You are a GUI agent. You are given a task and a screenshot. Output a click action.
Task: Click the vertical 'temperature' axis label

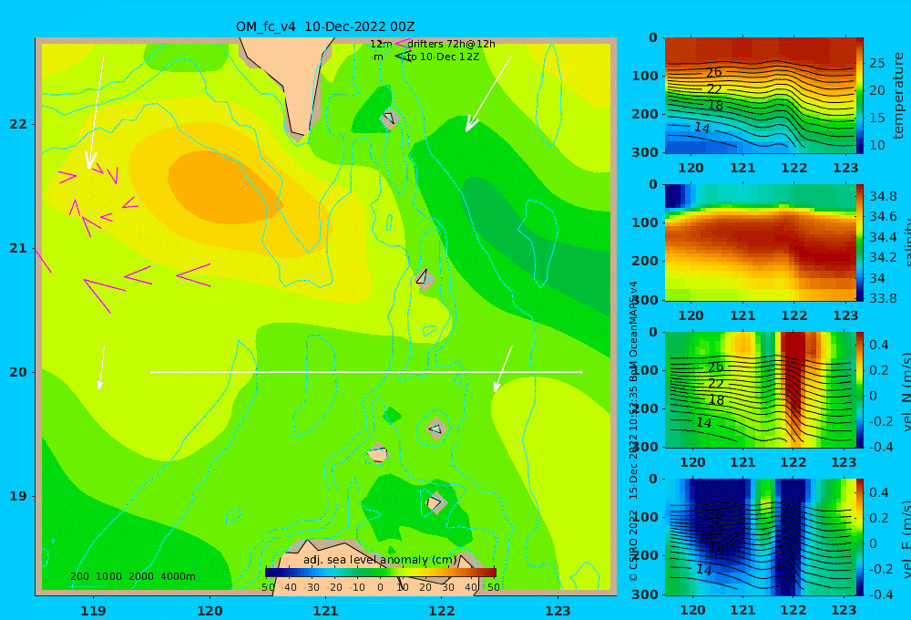tap(898, 96)
